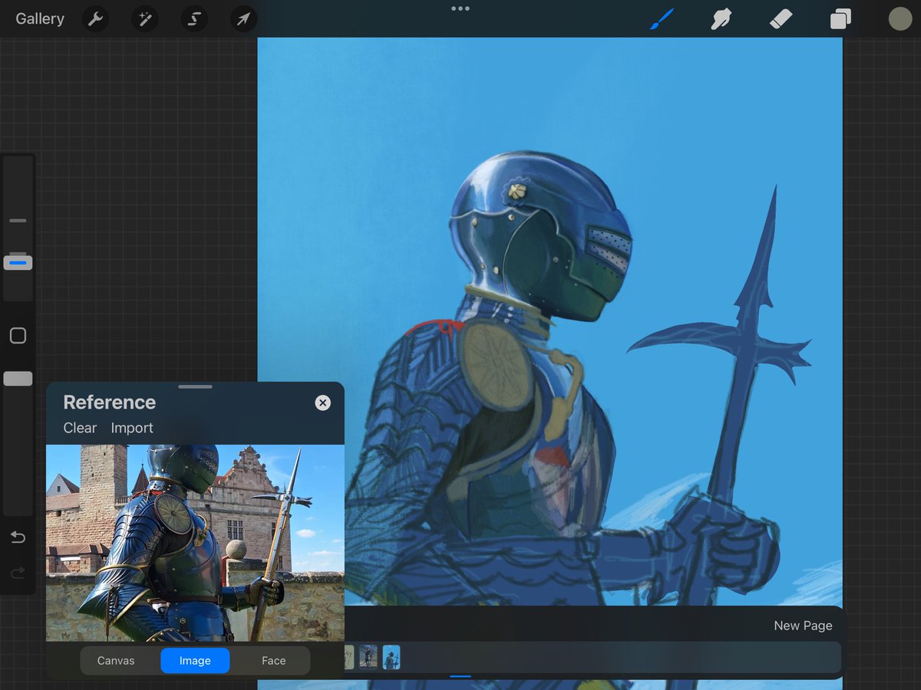921x690 pixels.
Task: Open the Layers panel
Action: click(840, 18)
